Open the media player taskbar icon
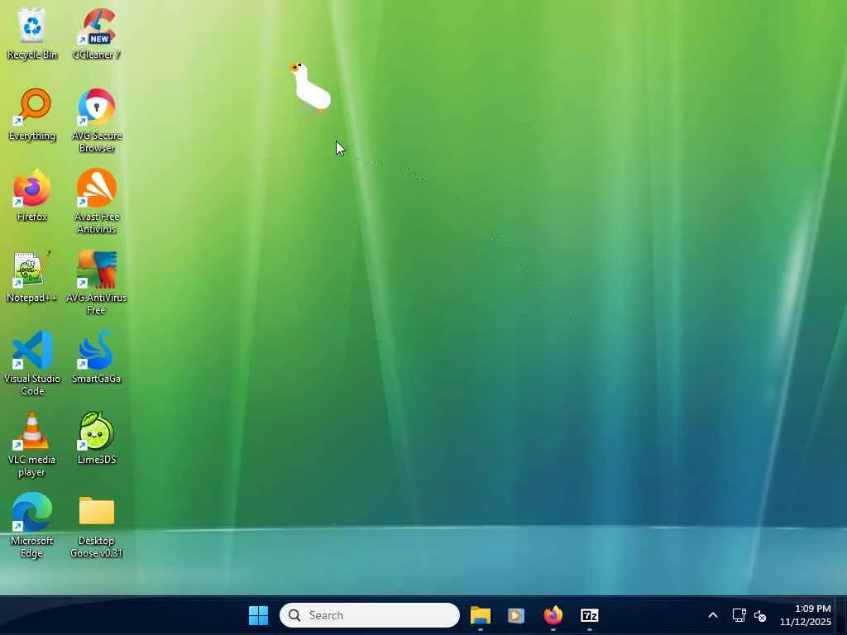This screenshot has height=635, width=847. click(x=516, y=615)
